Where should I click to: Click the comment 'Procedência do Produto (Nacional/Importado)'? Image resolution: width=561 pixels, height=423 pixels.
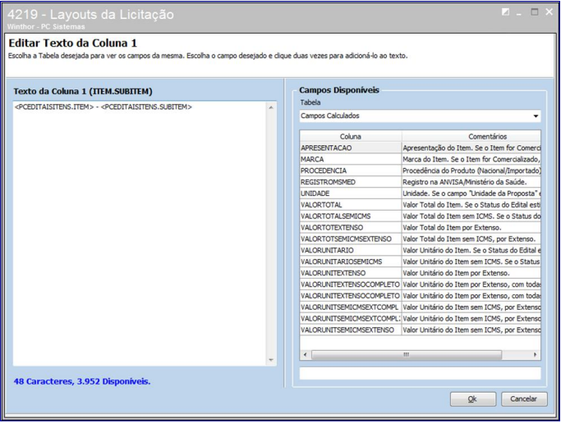[471, 171]
